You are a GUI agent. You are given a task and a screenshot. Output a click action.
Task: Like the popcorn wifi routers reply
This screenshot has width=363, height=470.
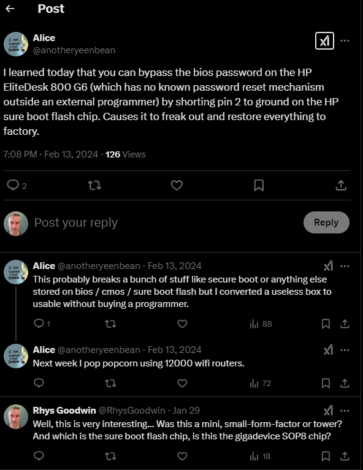coord(182,383)
